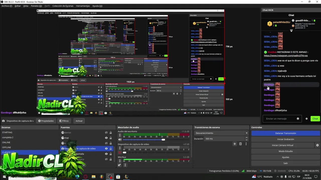
Task: Enable Modo Estudio
Action: [x=286, y=151]
